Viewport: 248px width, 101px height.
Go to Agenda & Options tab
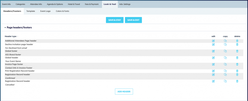[x=55, y=4]
